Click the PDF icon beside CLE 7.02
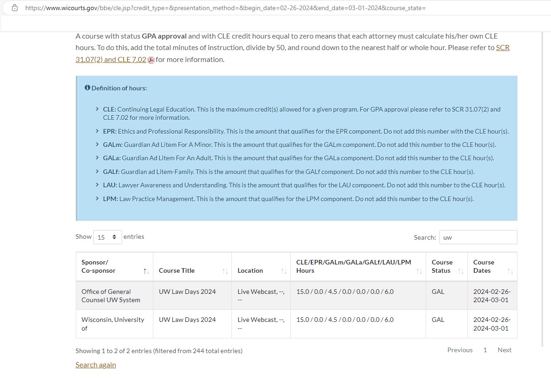551x388 pixels. (151, 60)
